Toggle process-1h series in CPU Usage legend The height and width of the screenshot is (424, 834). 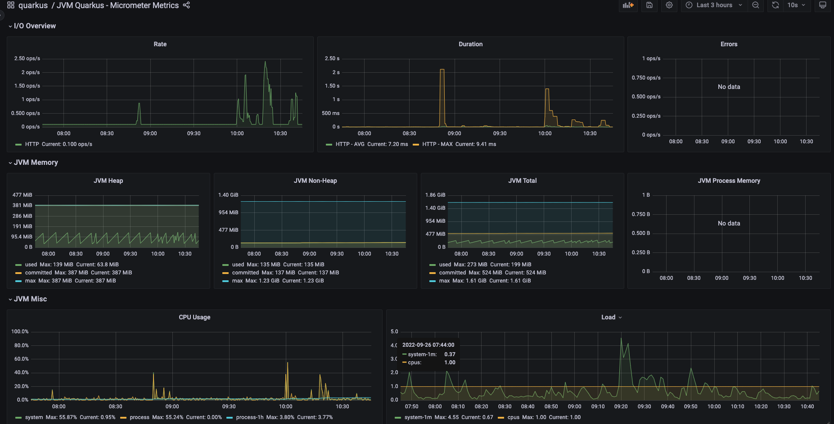[250, 417]
